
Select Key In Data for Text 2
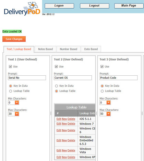(x=57, y=86)
